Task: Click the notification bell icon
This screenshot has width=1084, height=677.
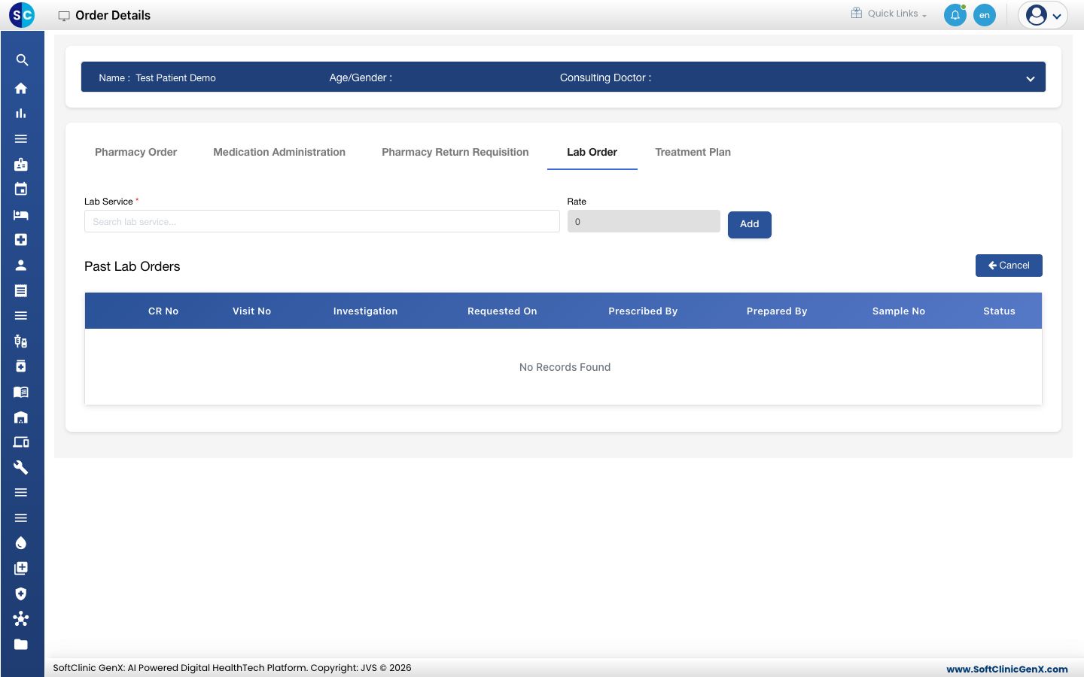Action: (x=955, y=15)
